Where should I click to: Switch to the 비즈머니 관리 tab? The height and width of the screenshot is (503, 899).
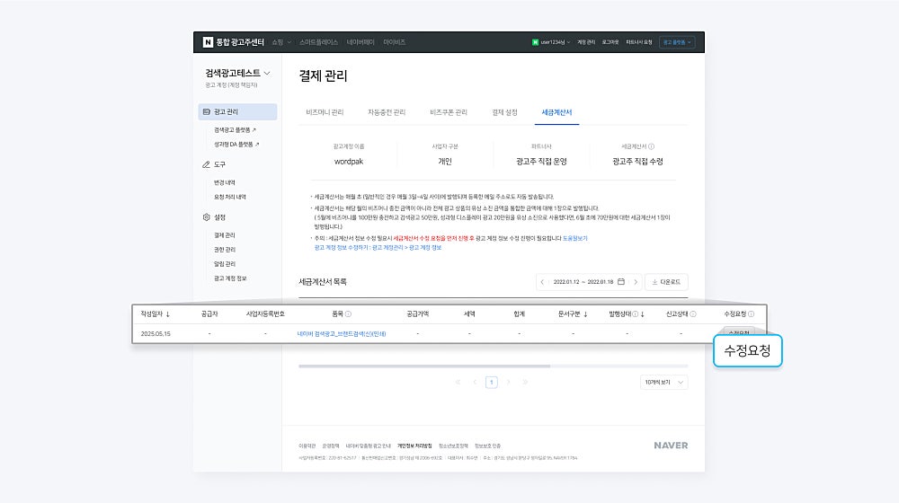tap(325, 112)
